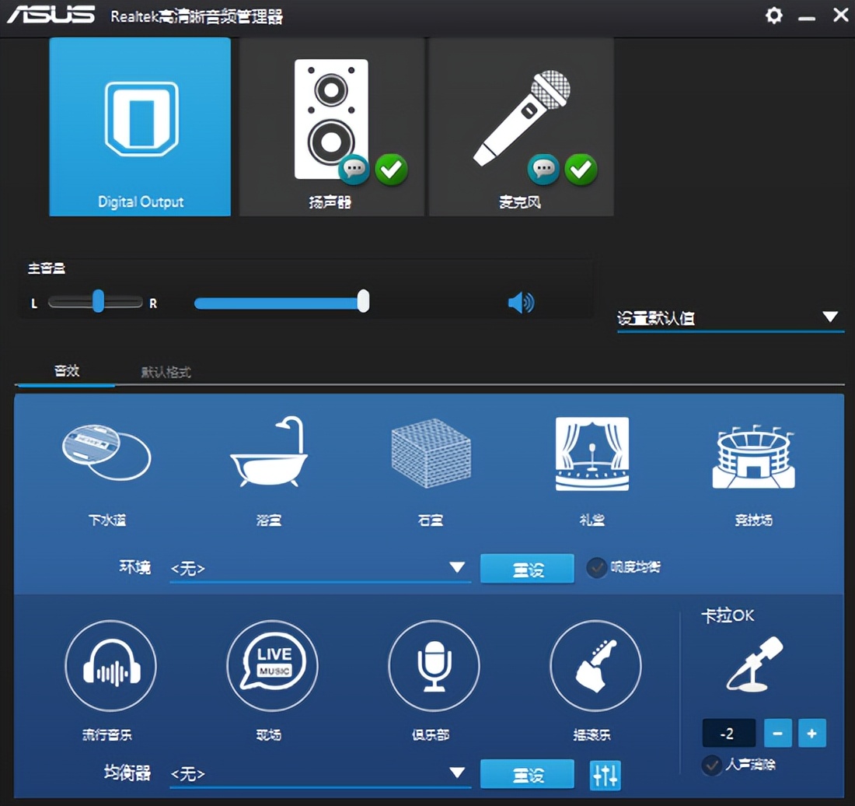This screenshot has width=855, height=806.
Task: Click the 礼堂 concert hall effect
Action: pyautogui.click(x=591, y=467)
